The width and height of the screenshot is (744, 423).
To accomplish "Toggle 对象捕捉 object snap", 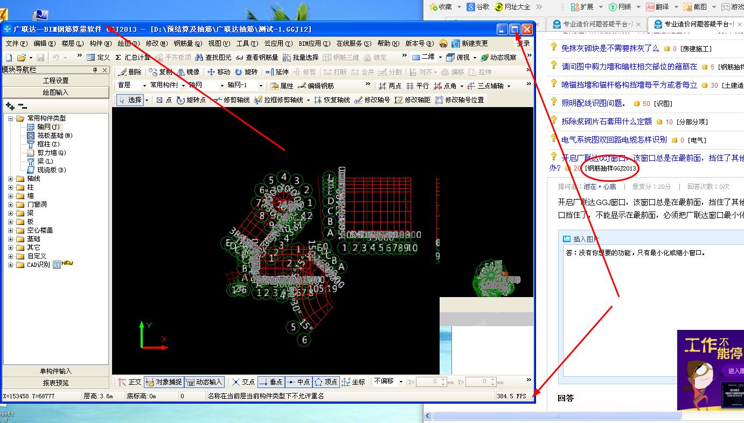I will tap(164, 382).
